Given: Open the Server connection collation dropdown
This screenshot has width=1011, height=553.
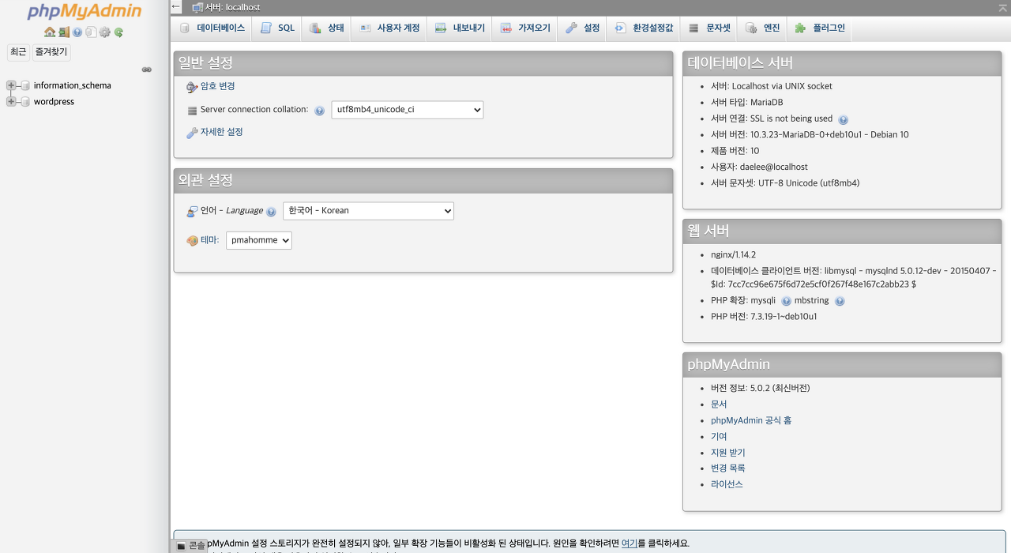Looking at the screenshot, I should pos(408,110).
